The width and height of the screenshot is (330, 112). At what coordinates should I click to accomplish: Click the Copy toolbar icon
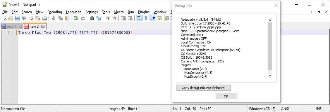pos(60,18)
